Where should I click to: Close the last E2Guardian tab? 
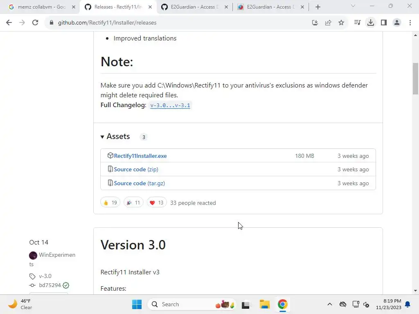[302, 7]
